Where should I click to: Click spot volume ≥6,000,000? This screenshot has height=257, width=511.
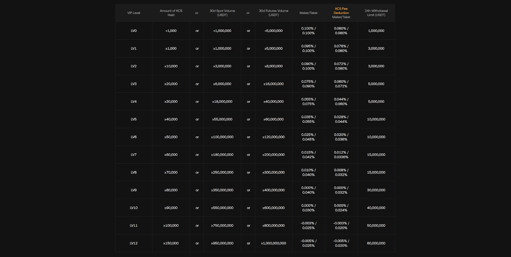(222, 84)
